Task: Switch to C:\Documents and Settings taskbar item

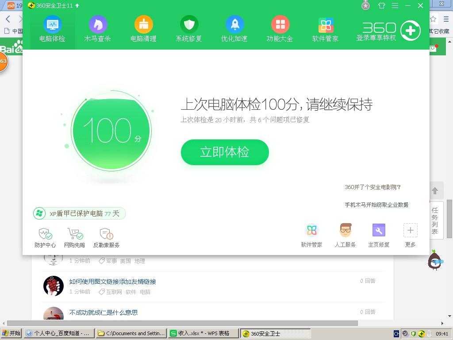Action: point(131,333)
